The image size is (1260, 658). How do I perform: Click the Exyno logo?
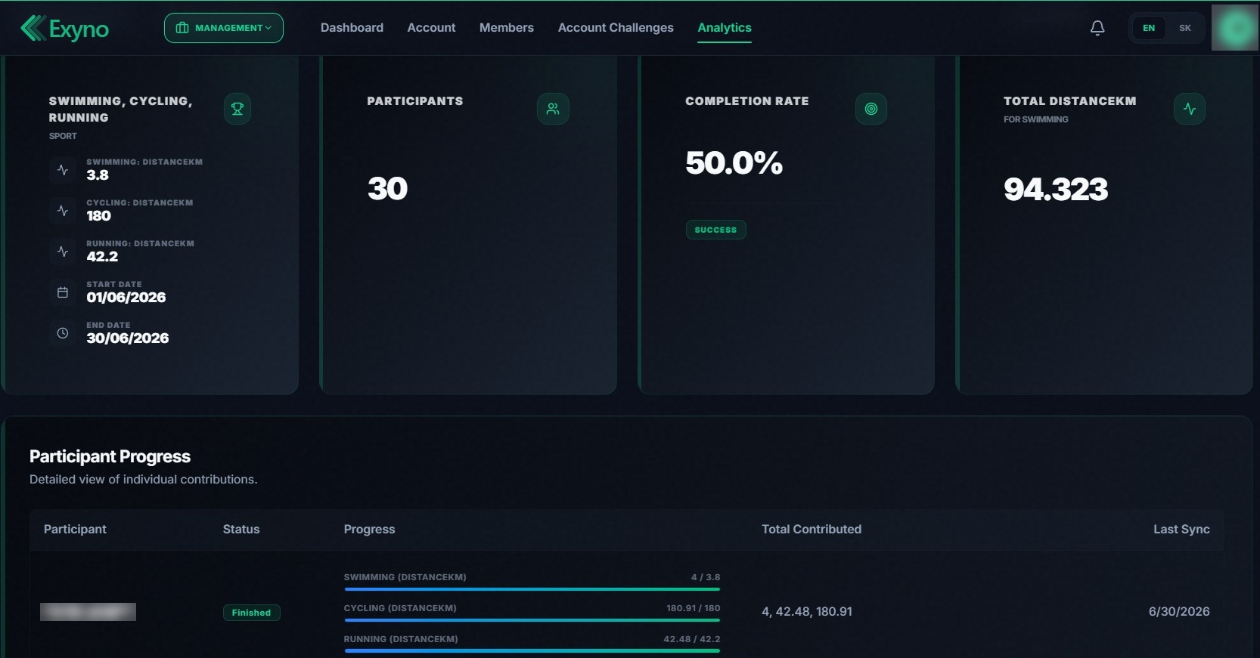point(65,28)
